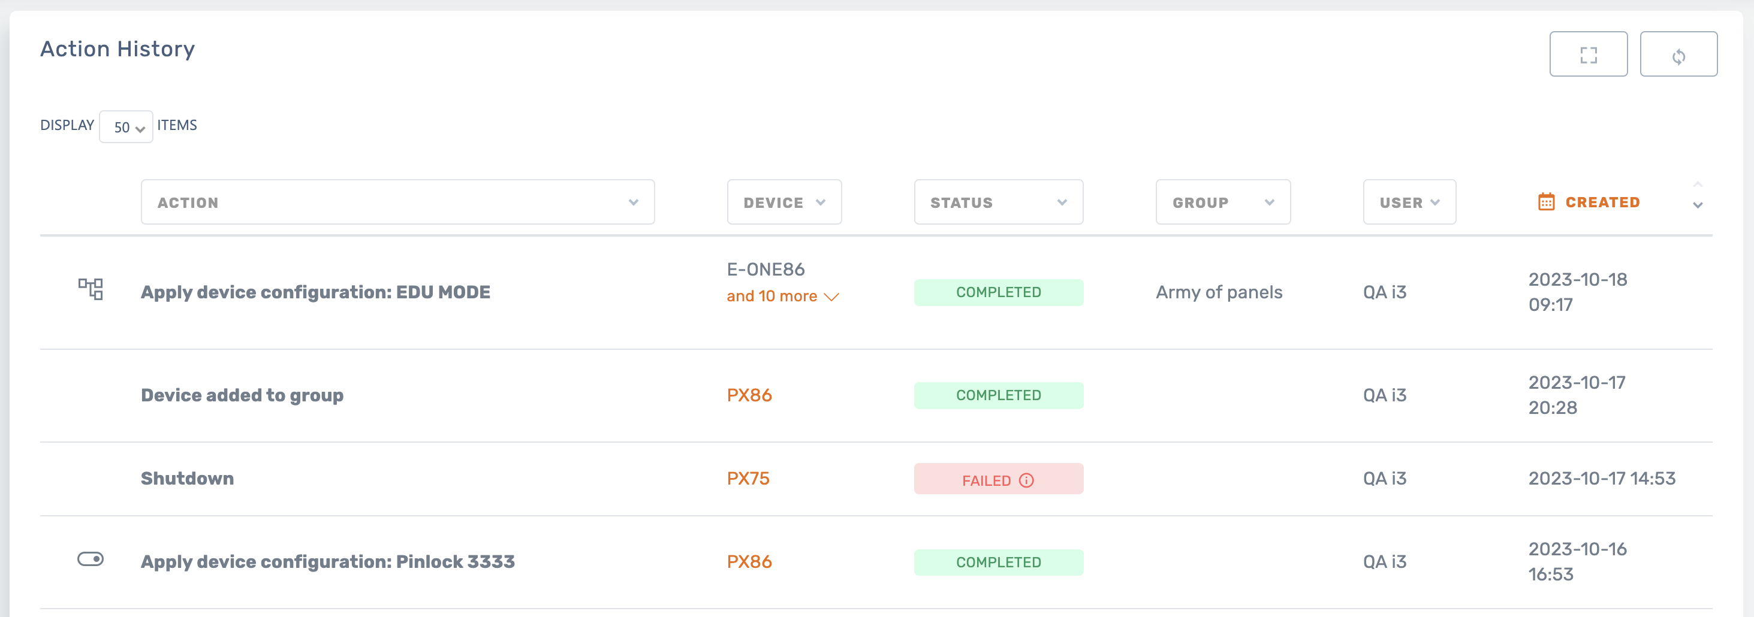Click the toggle icon beside Pinlock 3333
The image size is (1754, 617).
[x=91, y=559]
